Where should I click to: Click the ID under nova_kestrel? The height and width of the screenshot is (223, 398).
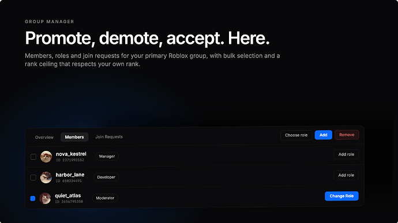pos(70,160)
